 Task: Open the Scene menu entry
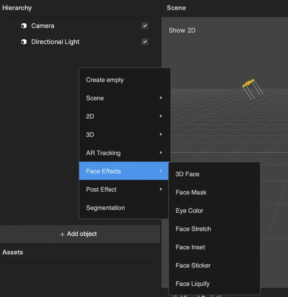(125, 98)
